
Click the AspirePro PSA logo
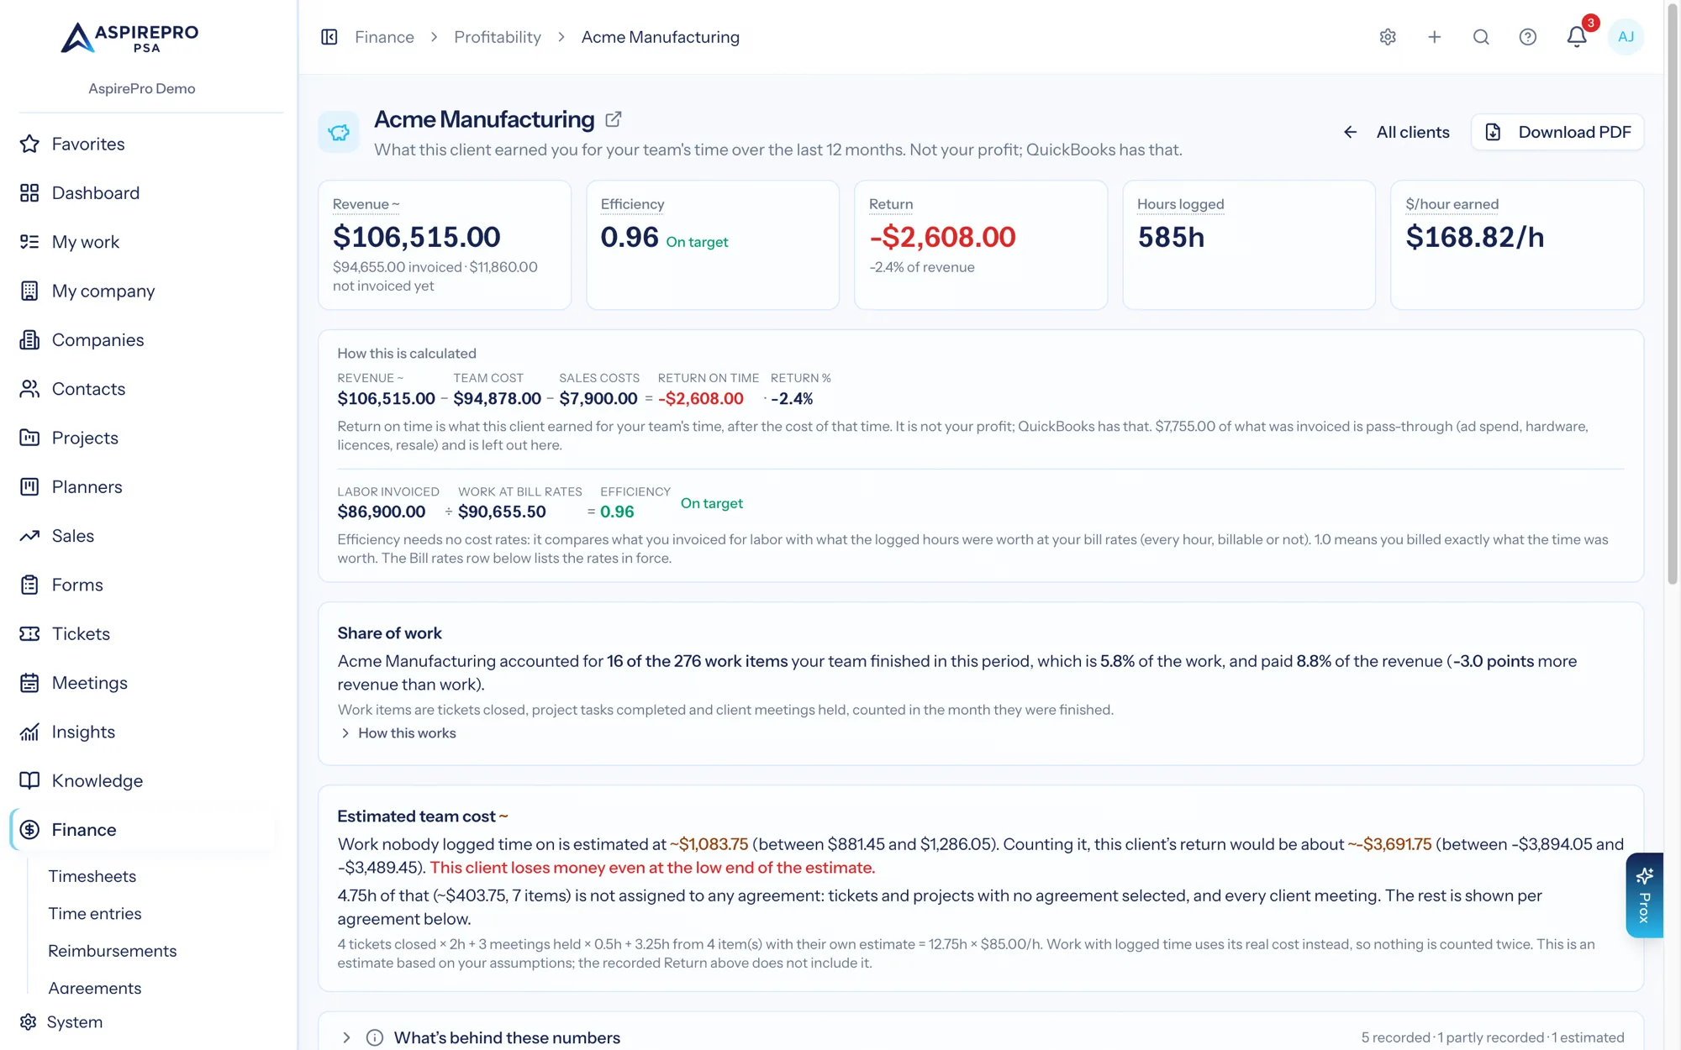[130, 37]
